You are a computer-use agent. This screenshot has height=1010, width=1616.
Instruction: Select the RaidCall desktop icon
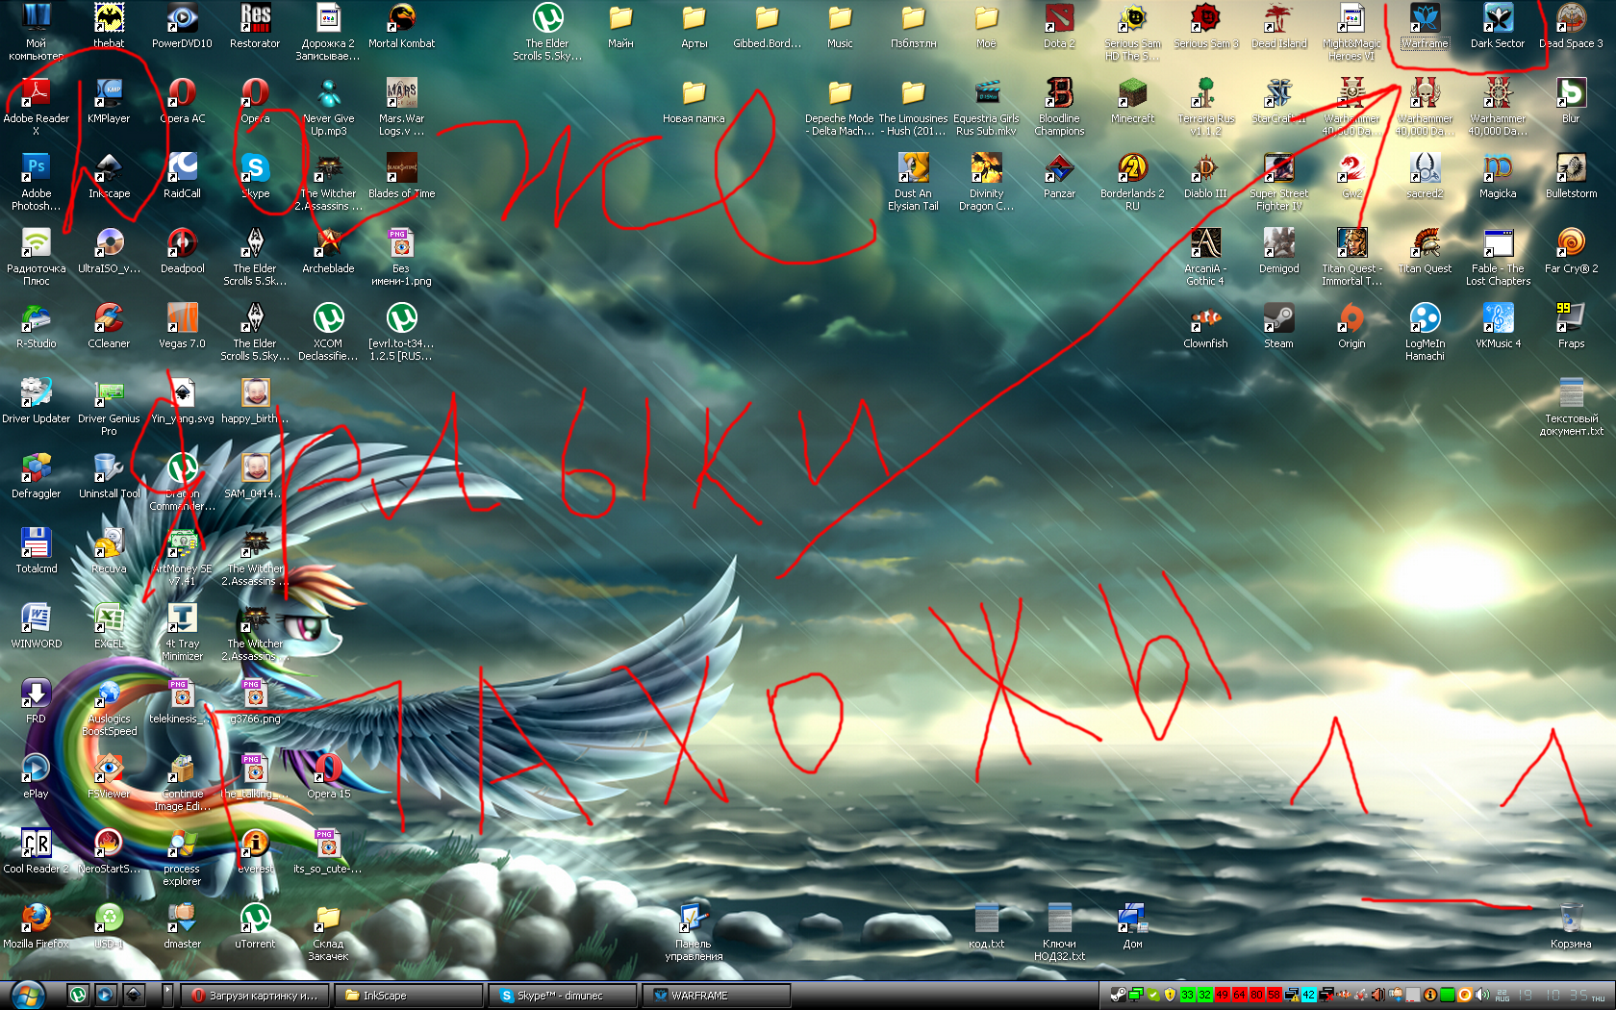click(x=182, y=176)
